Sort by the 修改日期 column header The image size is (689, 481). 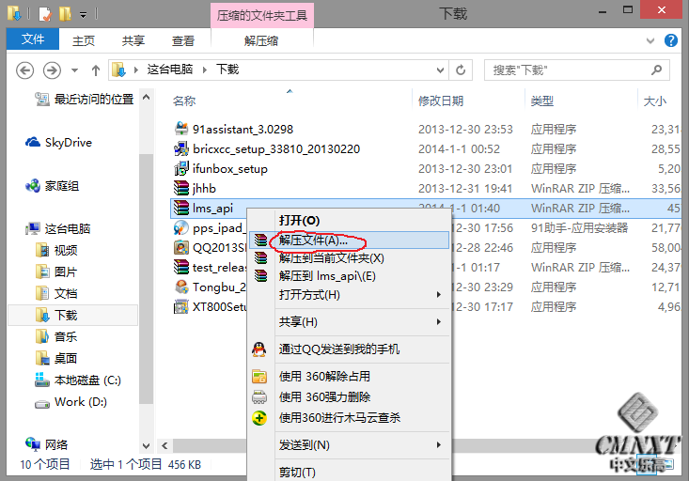tap(441, 101)
